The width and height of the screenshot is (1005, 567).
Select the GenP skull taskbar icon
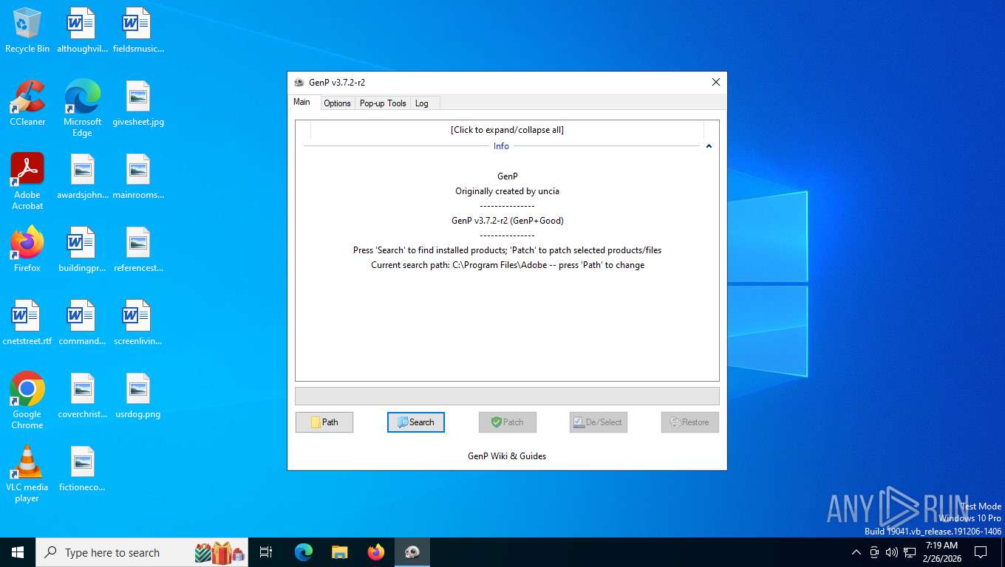coord(412,552)
